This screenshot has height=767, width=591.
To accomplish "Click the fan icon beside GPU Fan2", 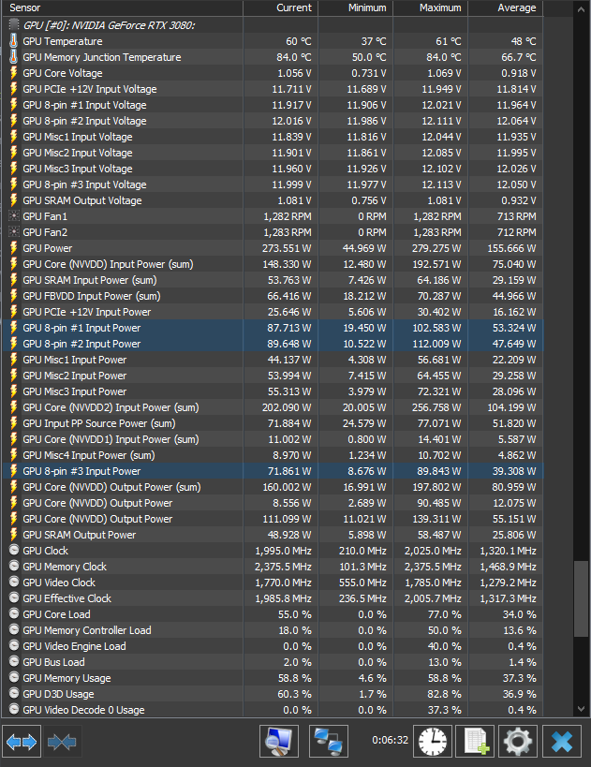I will (x=14, y=232).
